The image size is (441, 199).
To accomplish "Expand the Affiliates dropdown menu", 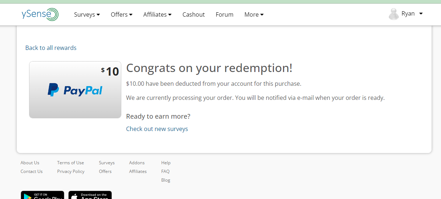I will coord(157,14).
